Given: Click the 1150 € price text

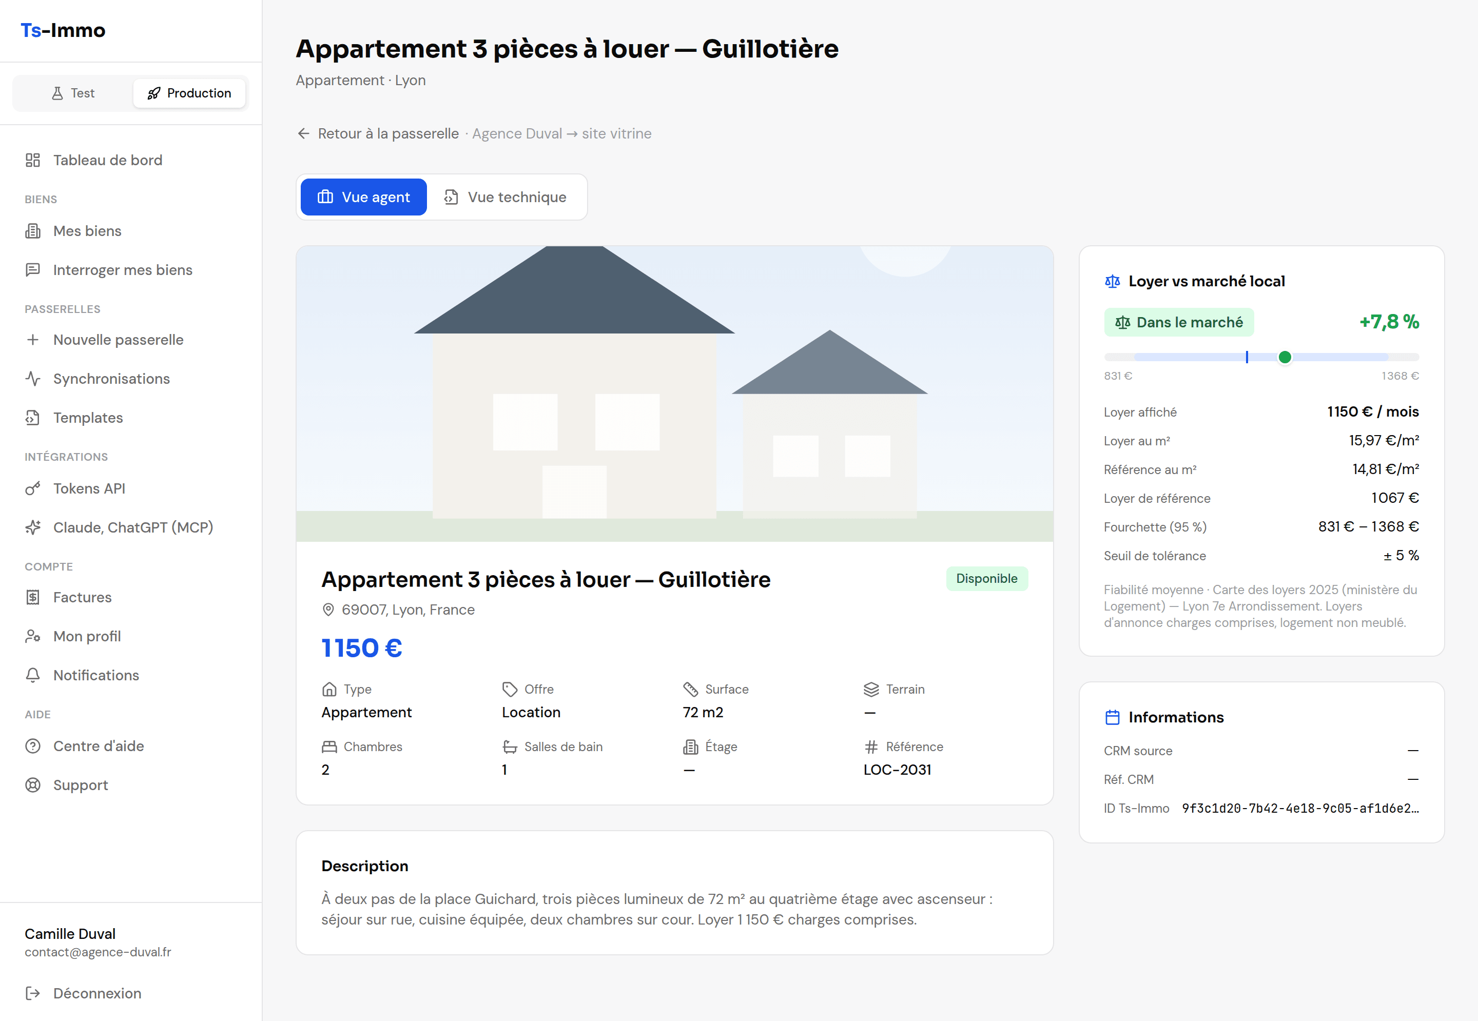Looking at the screenshot, I should coord(361,648).
